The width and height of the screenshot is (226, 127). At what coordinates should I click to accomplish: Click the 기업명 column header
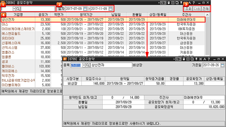click(18, 15)
